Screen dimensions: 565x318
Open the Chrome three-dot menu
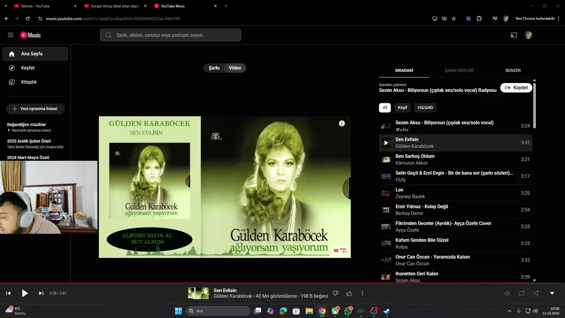click(559, 19)
